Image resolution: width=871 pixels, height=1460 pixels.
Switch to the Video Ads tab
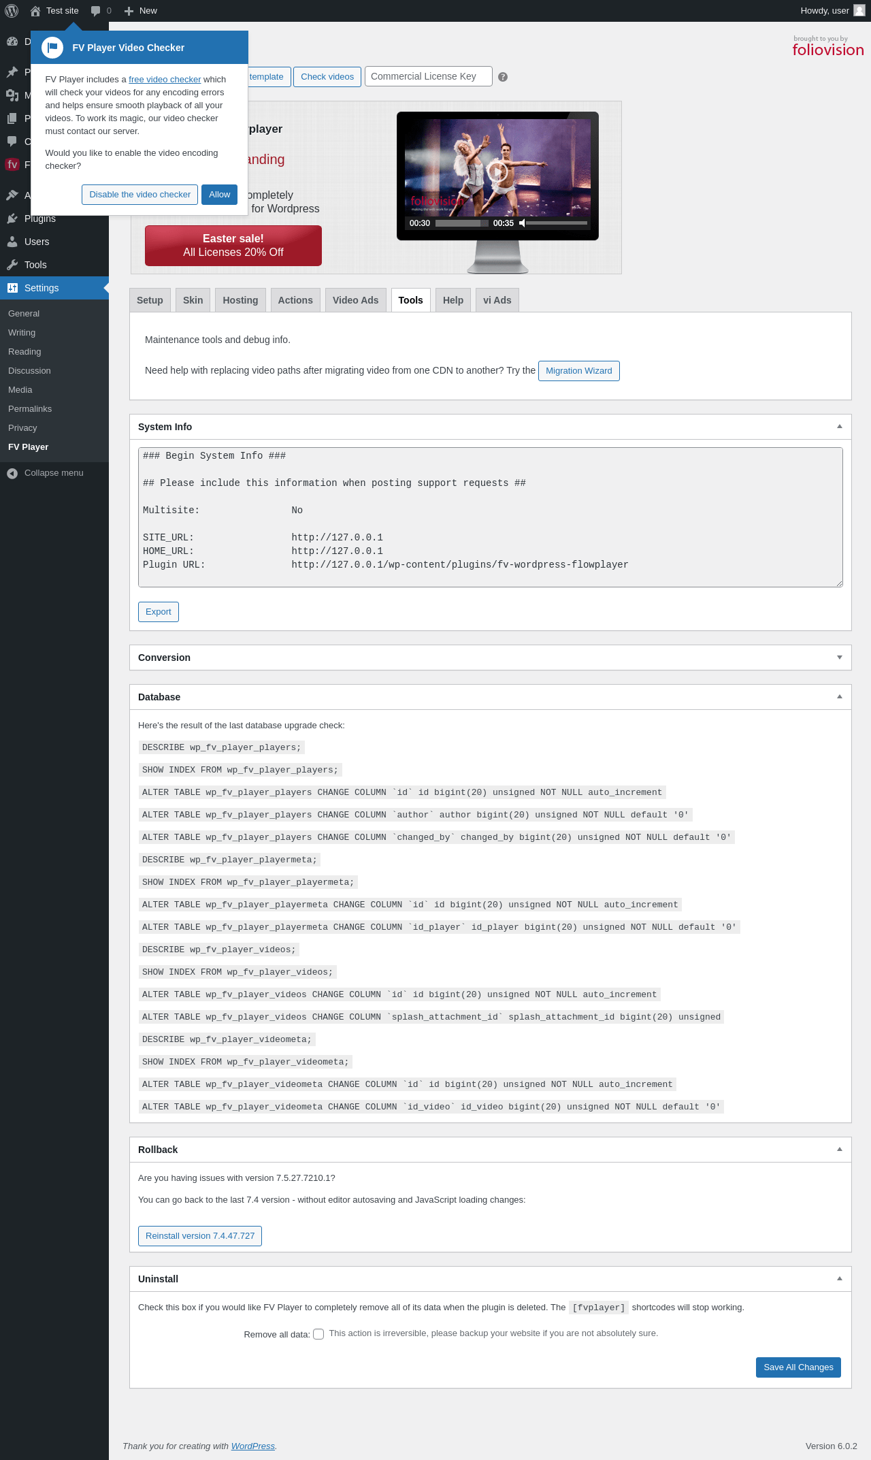pyautogui.click(x=355, y=300)
